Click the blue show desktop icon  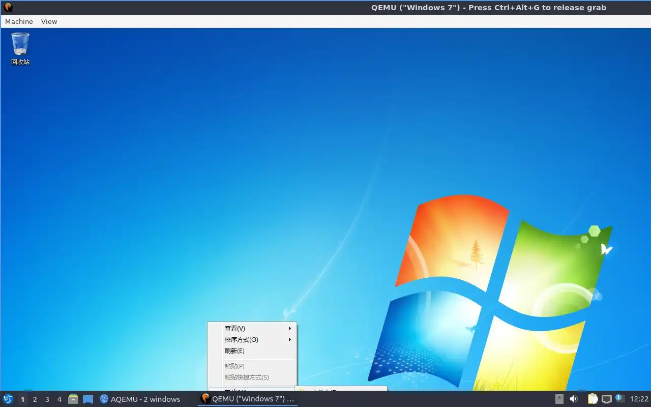(x=88, y=399)
